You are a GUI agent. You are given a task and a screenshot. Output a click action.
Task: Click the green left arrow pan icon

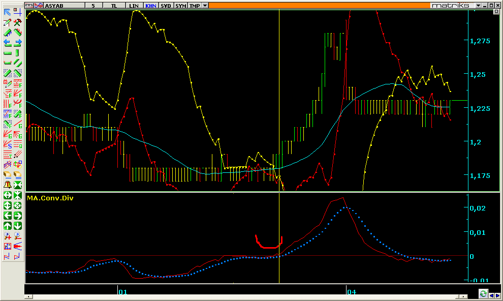pyautogui.click(x=8, y=216)
